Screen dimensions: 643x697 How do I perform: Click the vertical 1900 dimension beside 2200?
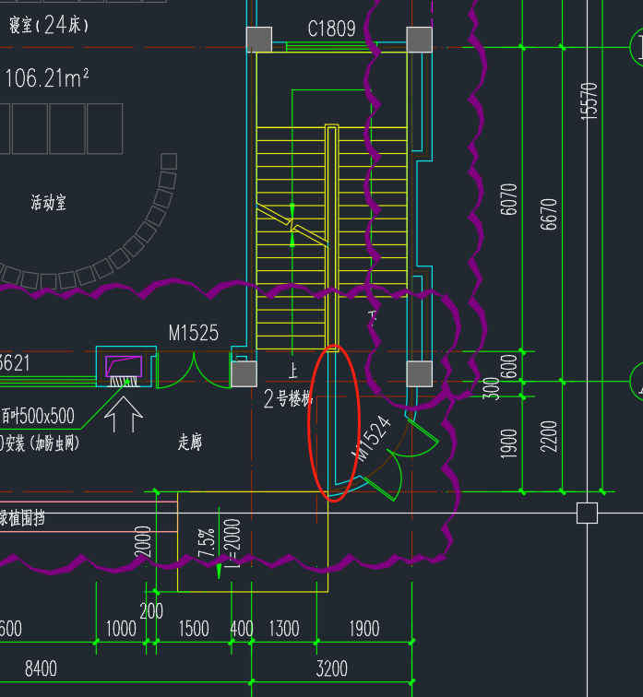click(x=509, y=443)
